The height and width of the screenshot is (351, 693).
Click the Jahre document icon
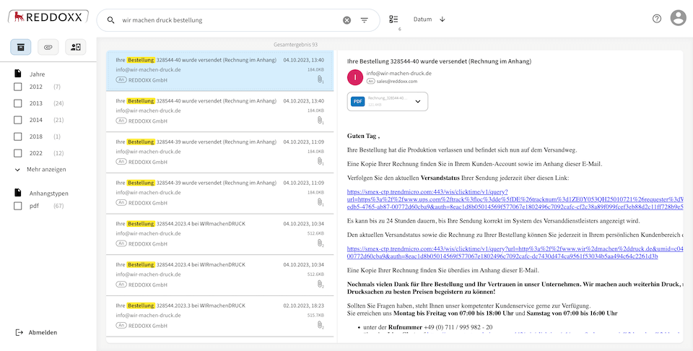17,74
